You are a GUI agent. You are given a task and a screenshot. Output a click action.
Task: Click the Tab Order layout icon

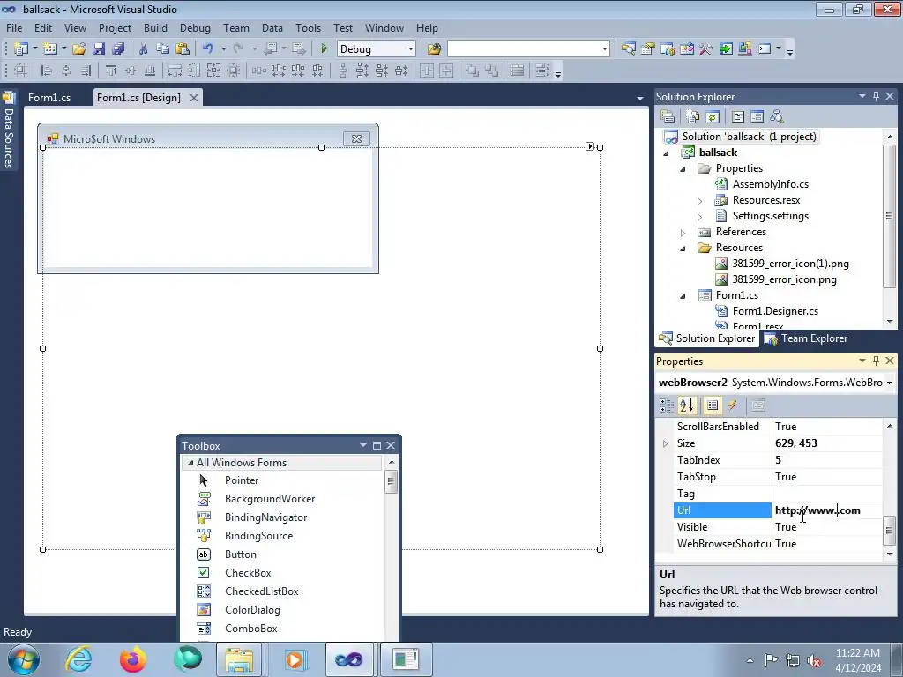tap(542, 71)
